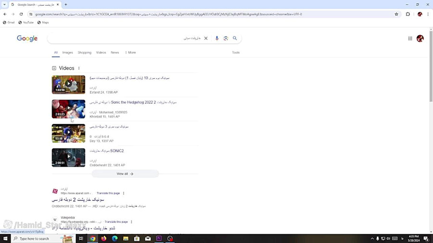Open Mail app from the taskbar
This screenshot has width=433, height=243.
[x=148, y=239]
